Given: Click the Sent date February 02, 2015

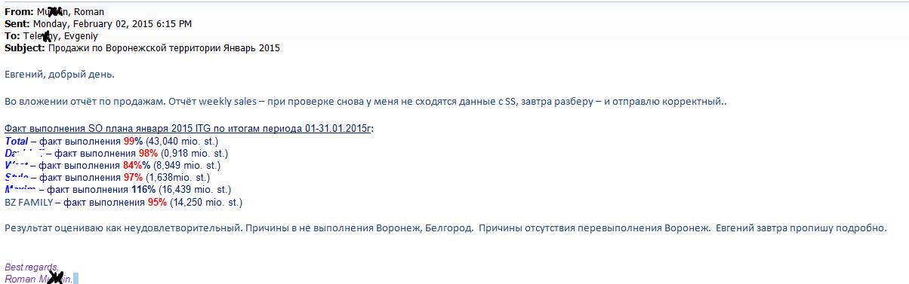Looking at the screenshot, I should click(112, 24).
